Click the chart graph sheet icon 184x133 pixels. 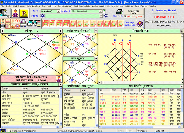pos(8,26)
